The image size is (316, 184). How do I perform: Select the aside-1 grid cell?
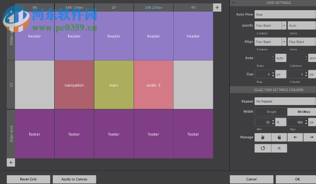tap(153, 85)
